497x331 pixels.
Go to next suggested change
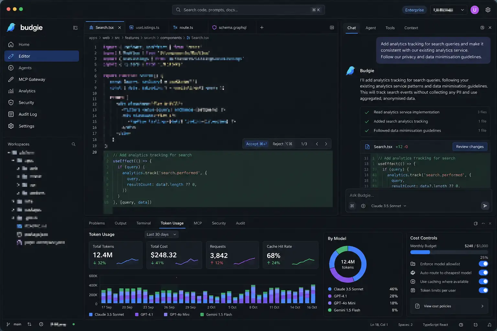pyautogui.click(x=326, y=144)
